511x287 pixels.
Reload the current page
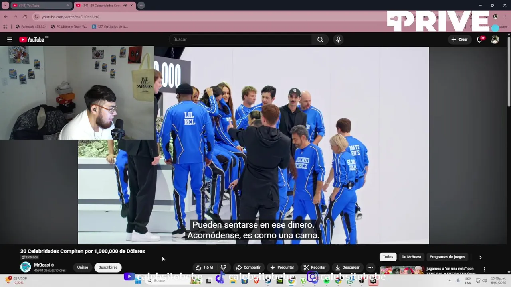(x=25, y=17)
